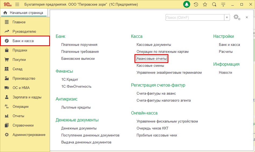
Task: Select the Банк и касса section
Action: (25, 41)
